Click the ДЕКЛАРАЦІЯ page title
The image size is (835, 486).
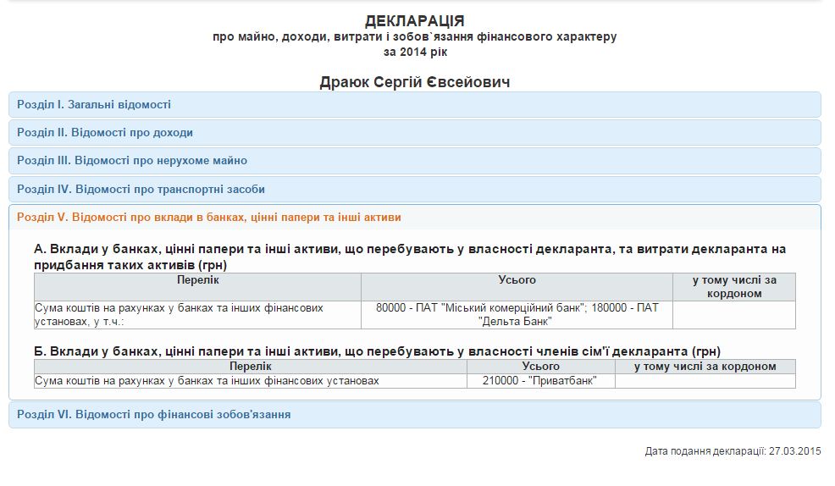pos(414,21)
